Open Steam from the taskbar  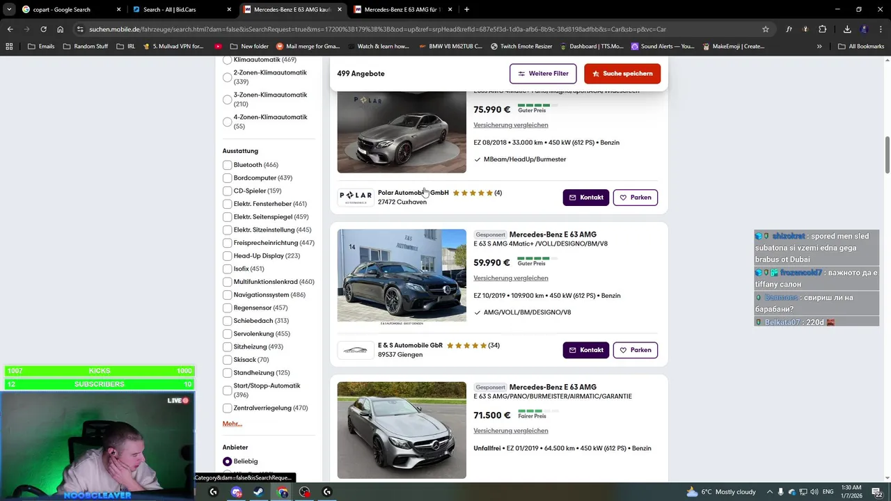point(258,492)
